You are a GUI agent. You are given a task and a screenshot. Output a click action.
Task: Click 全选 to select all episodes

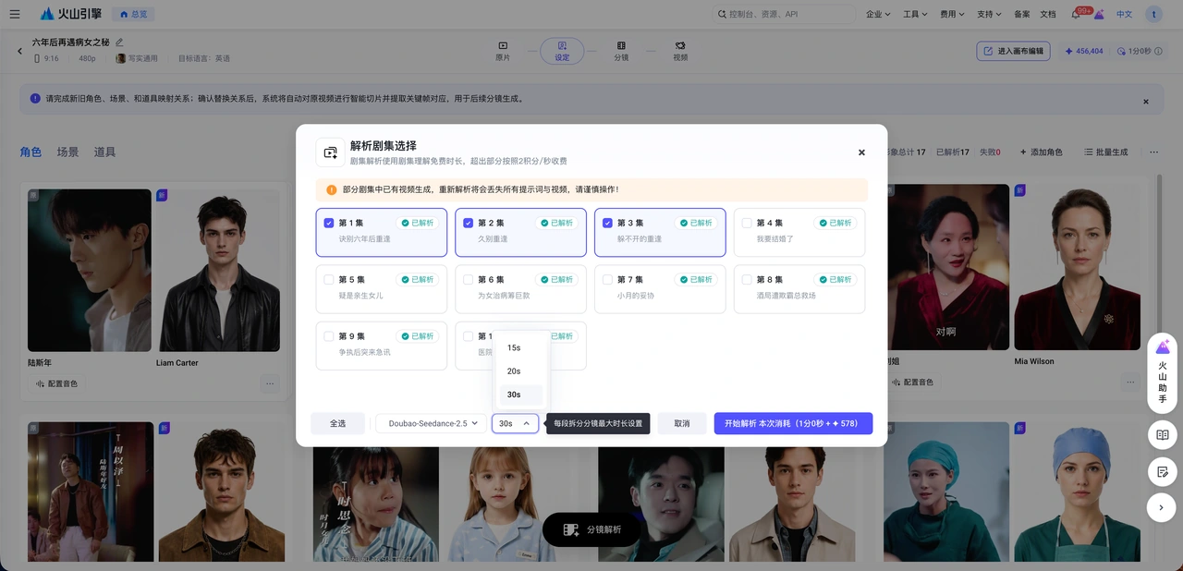[x=337, y=423]
